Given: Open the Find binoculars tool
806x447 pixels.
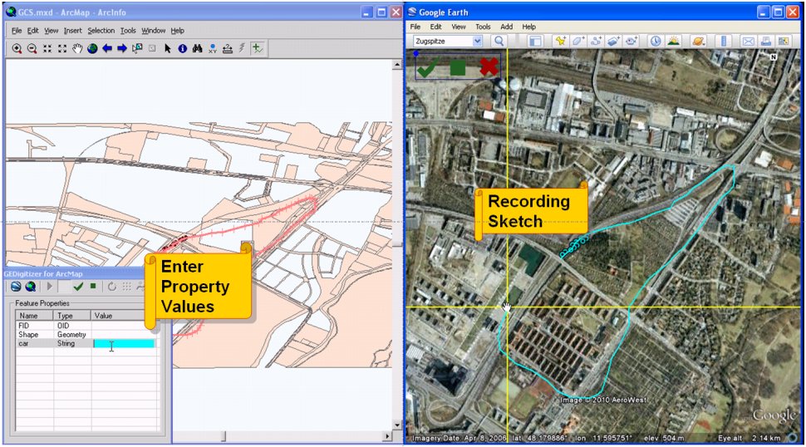Looking at the screenshot, I should [x=198, y=48].
